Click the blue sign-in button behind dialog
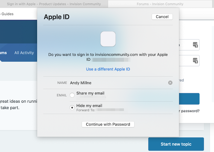 189,99
